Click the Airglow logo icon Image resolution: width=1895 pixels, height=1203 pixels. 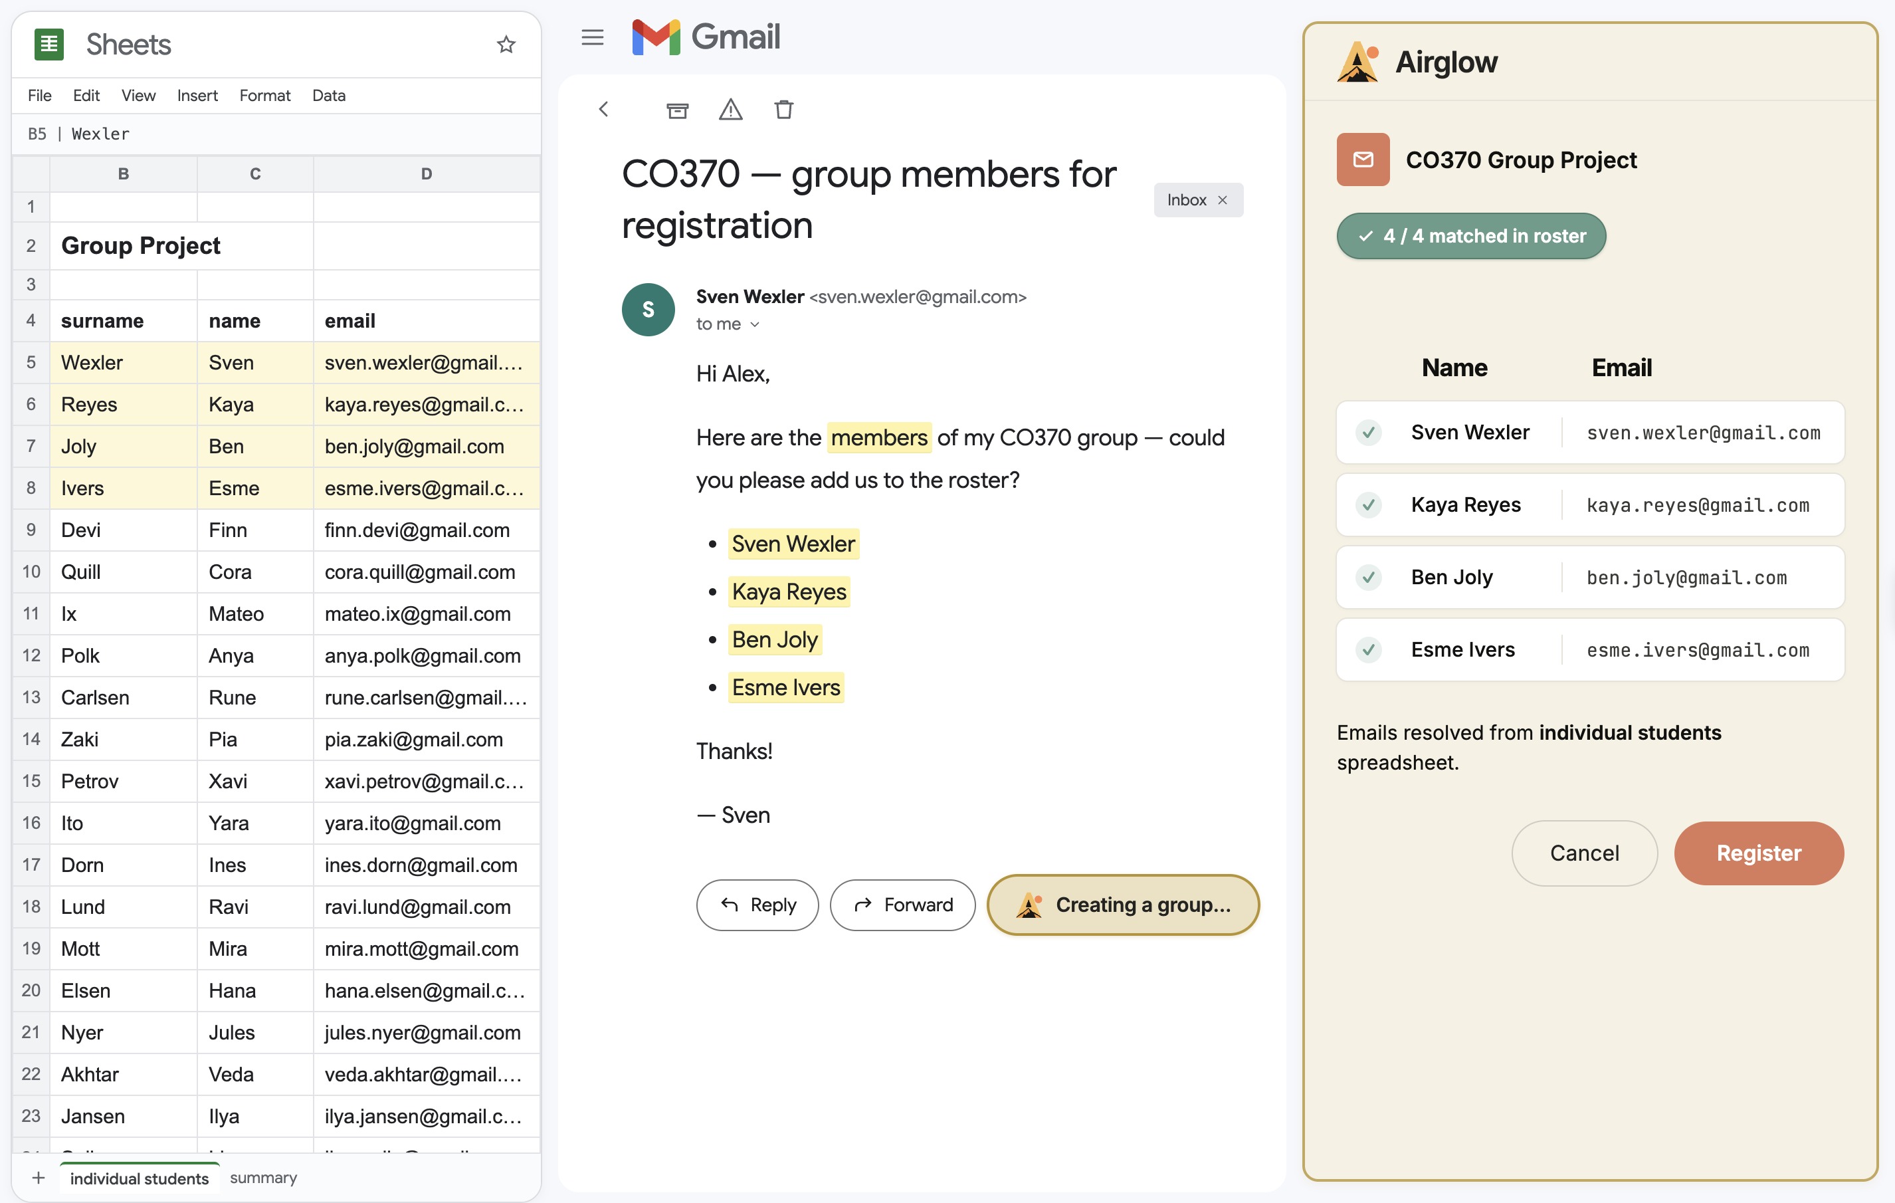click(1357, 61)
